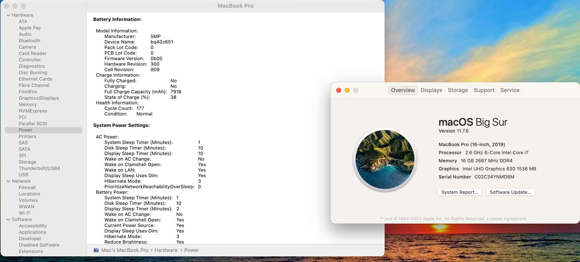The width and height of the screenshot is (580, 262).
Task: Click the System Report button
Action: coord(460,192)
